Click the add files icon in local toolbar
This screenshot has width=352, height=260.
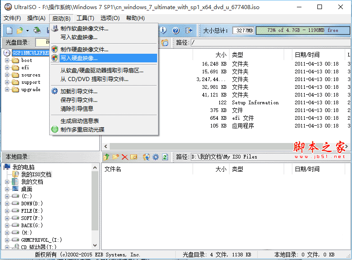(x=146, y=157)
